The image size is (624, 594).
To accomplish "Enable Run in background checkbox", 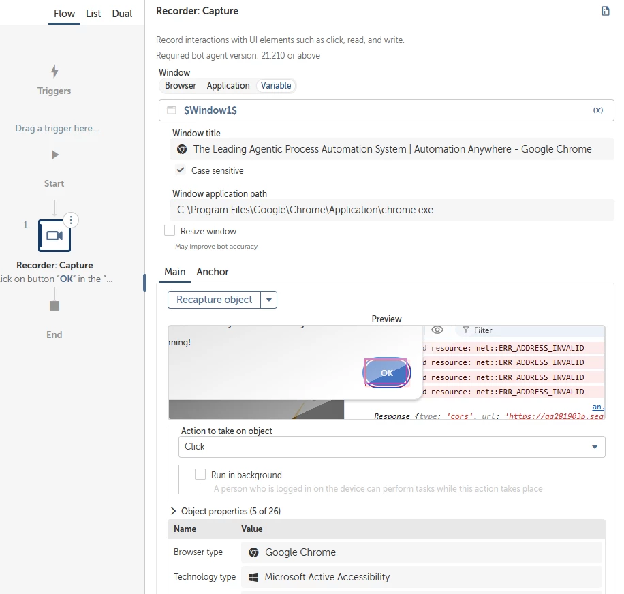I will click(x=200, y=474).
